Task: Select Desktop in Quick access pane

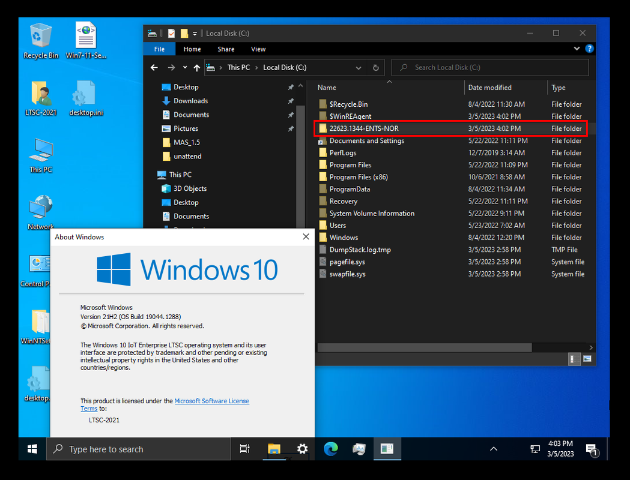Action: 186,87
